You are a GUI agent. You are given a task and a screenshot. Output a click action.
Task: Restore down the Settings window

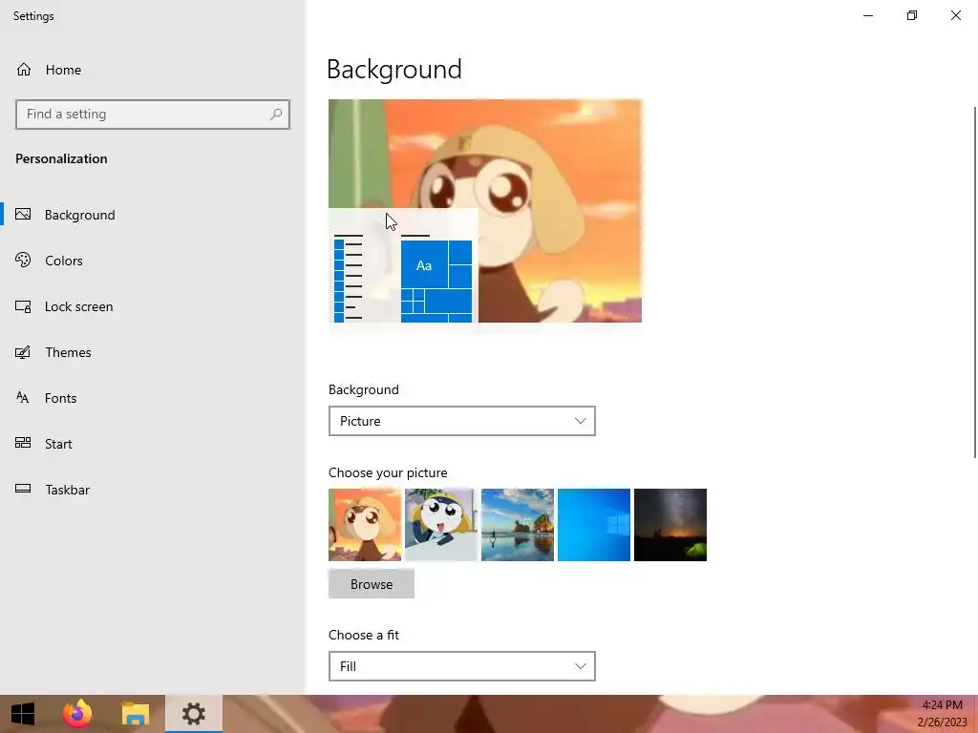click(x=912, y=15)
